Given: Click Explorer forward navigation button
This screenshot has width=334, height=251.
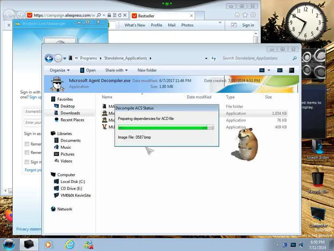Looking at the screenshot, I should point(58,58).
